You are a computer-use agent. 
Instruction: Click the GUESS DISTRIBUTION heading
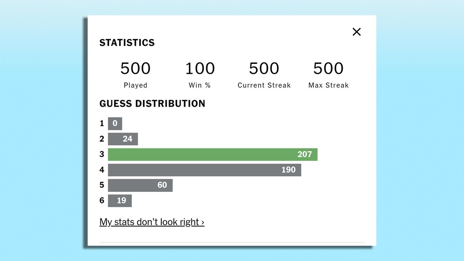click(x=152, y=104)
